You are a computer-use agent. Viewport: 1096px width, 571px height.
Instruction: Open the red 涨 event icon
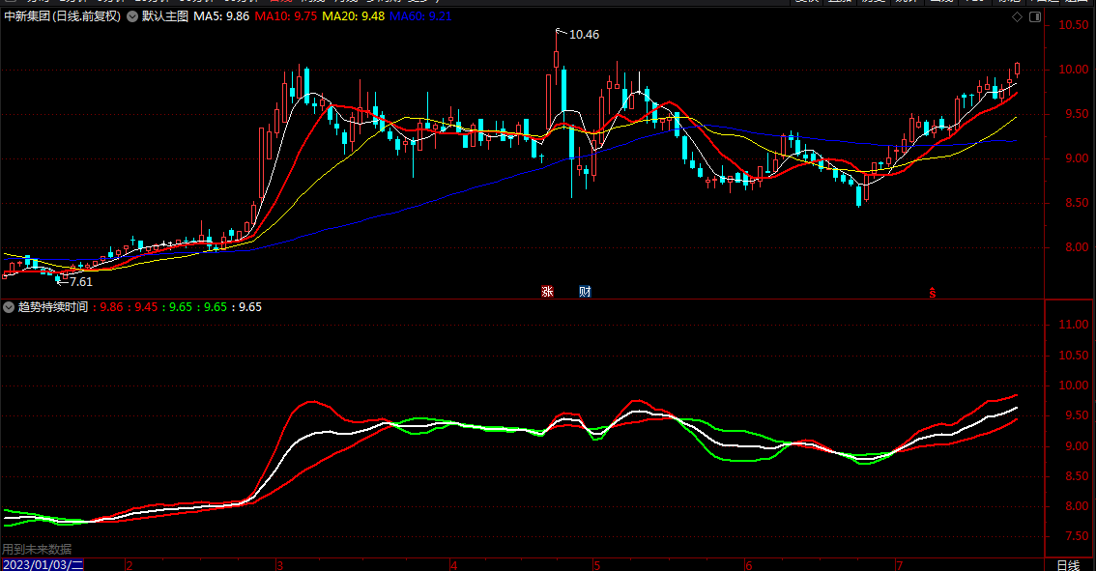(x=547, y=292)
